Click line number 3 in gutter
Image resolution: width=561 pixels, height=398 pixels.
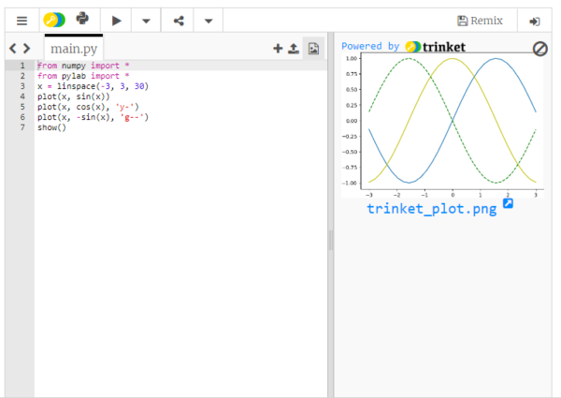pos(22,86)
